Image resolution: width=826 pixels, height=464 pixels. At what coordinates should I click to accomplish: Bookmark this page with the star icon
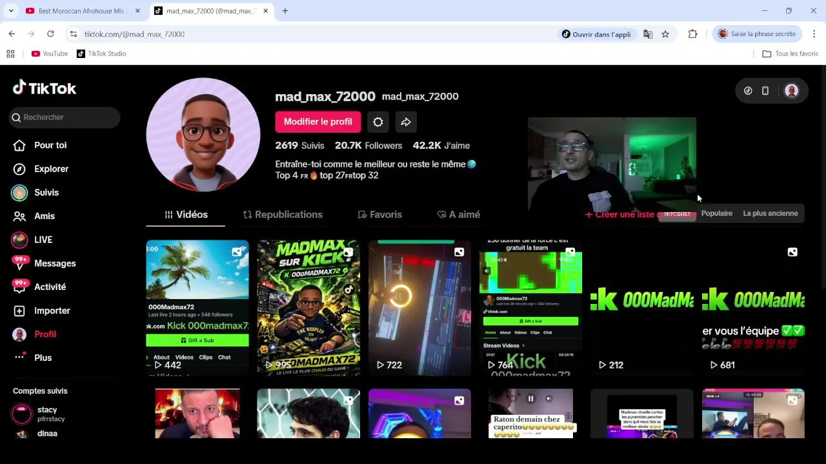[665, 34]
